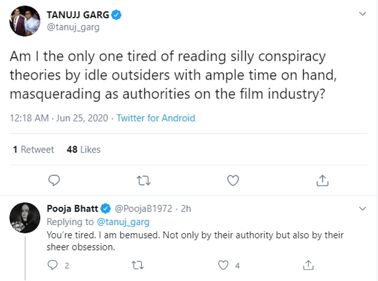The width and height of the screenshot is (378, 281).
Task: Open the main tweet options chevron
Action: (x=362, y=14)
